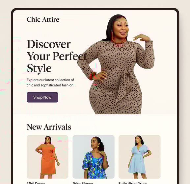Click the Shop Now button
This screenshot has height=184, width=190.
click(42, 97)
